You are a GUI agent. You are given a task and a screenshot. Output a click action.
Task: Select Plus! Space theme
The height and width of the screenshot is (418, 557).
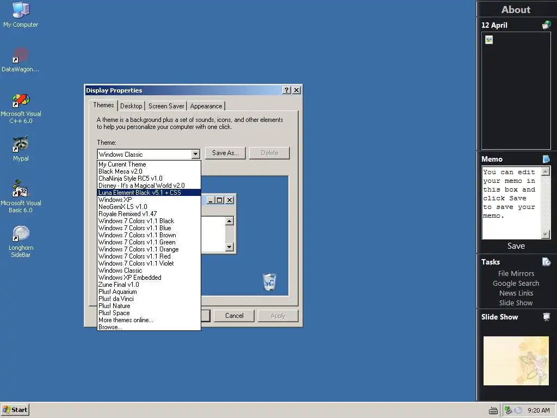[149, 313]
